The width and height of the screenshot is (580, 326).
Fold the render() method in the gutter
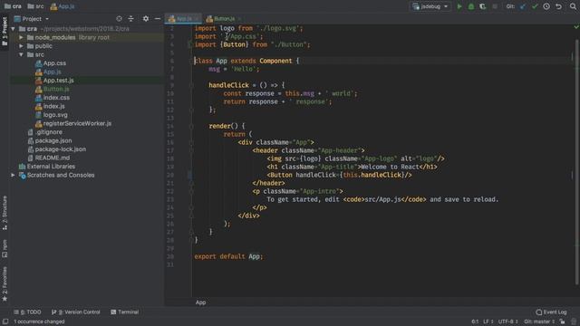click(x=191, y=126)
